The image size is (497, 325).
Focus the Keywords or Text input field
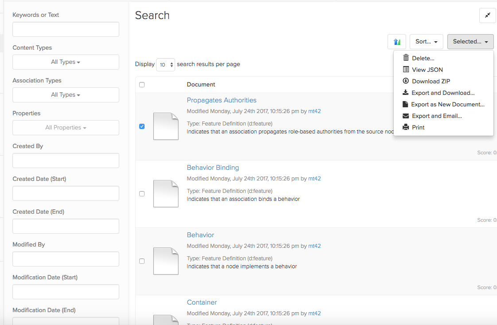point(66,29)
